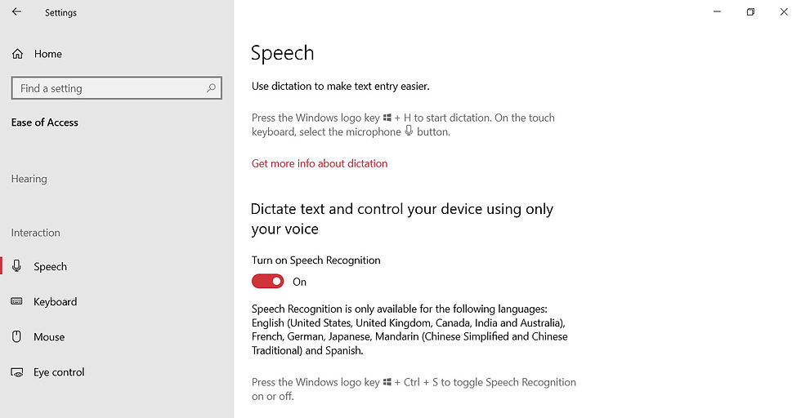This screenshot has height=418, width=801.
Task: Click the Speech page title
Action: (283, 54)
